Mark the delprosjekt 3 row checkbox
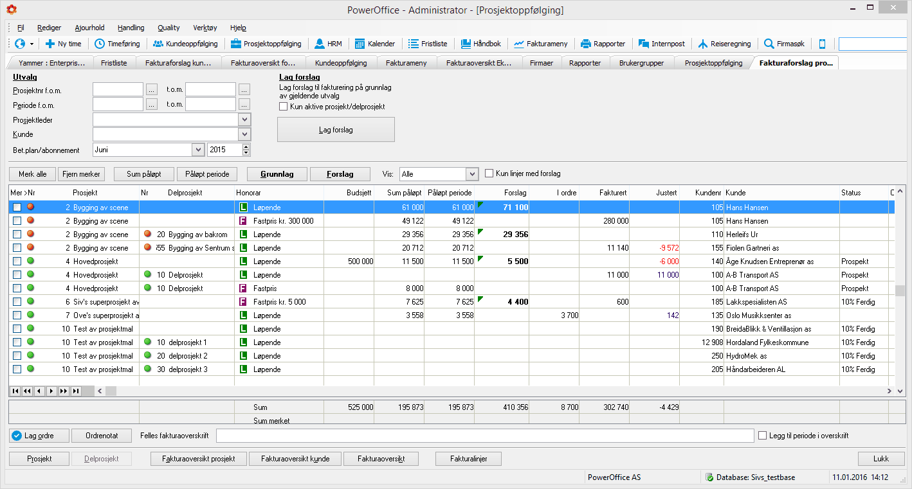This screenshot has height=489, width=912. pyautogui.click(x=17, y=369)
